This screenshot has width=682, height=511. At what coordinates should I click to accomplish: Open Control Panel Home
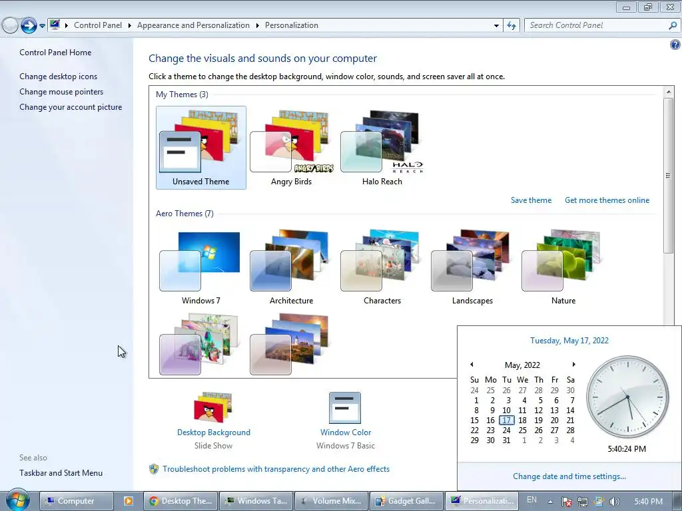tap(55, 53)
